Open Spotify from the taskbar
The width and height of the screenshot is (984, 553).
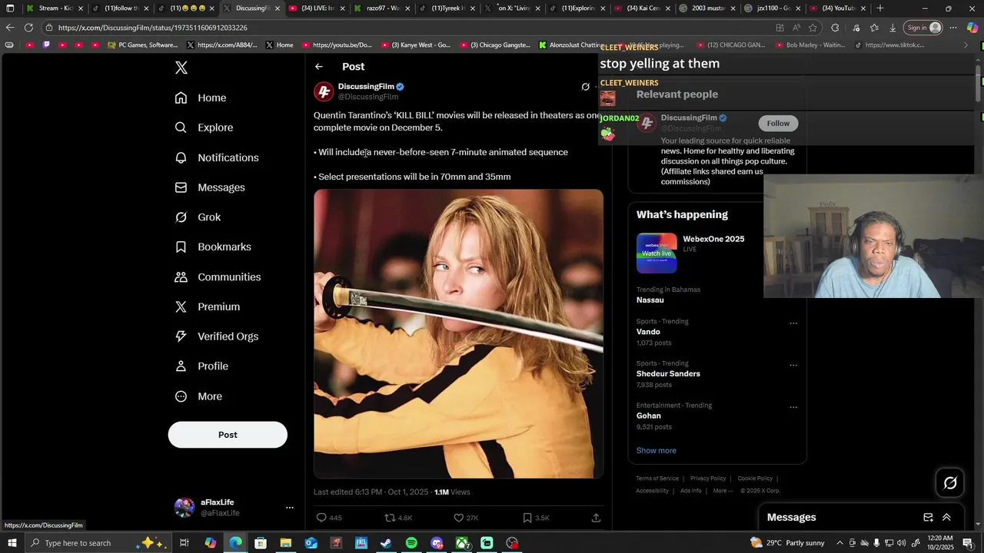click(411, 543)
